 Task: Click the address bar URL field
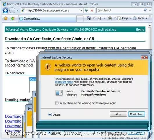(52, 10)
